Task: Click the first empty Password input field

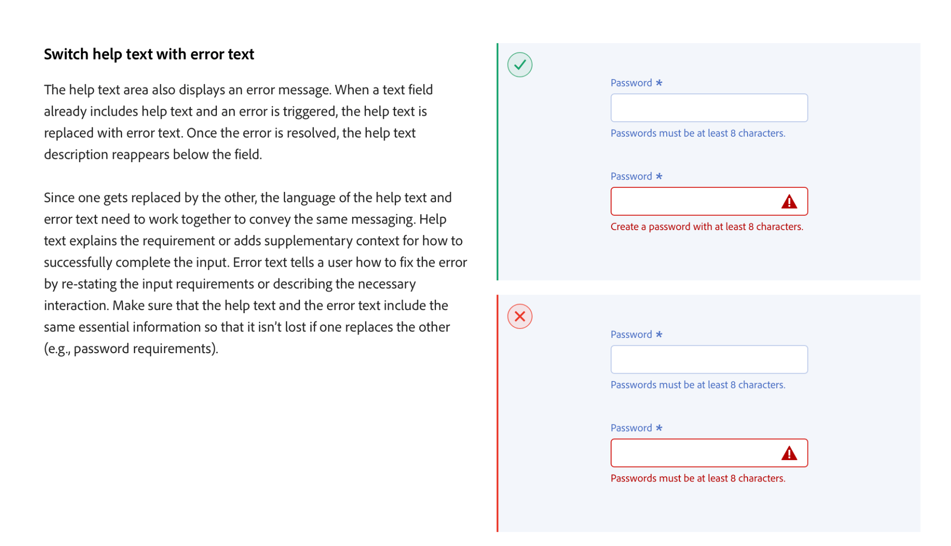Action: click(709, 107)
